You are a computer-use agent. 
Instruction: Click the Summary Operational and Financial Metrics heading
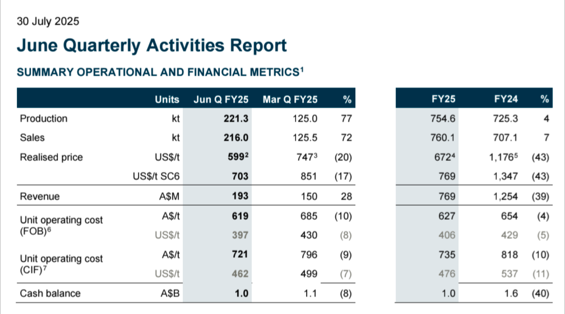click(158, 72)
